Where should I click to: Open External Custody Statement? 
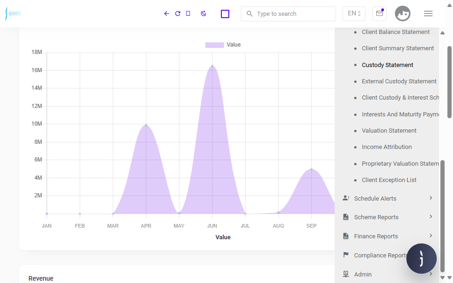point(399,81)
